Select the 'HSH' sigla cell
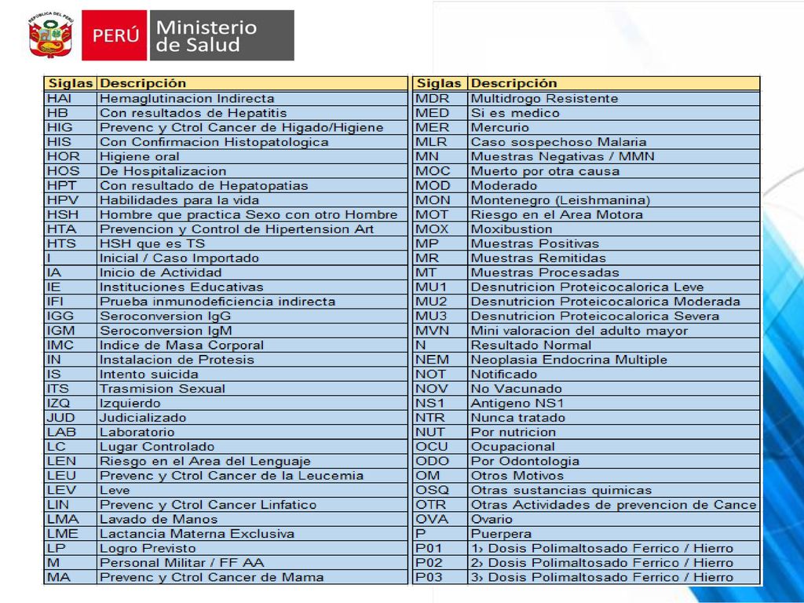Screen dimensions: 804x603 pos(70,214)
